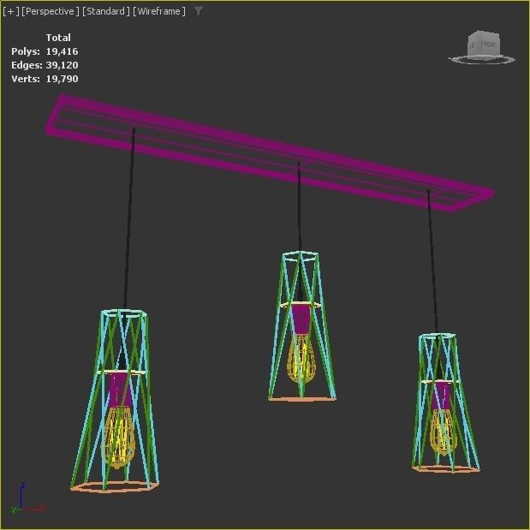Select the left pendant lamp cage
Viewport: 530px width, 530px height.
[115, 401]
